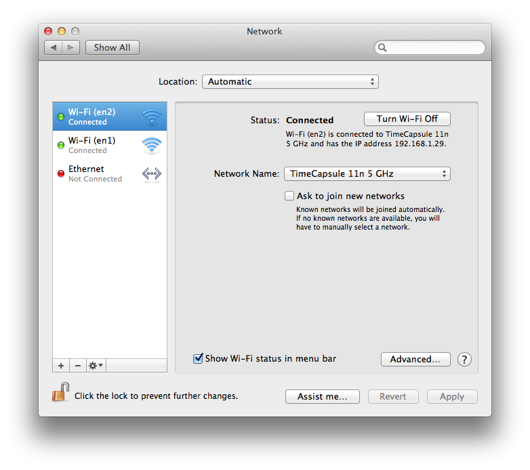Select Ethernet service in sidebar list
This screenshot has width=530, height=470.
click(110, 173)
